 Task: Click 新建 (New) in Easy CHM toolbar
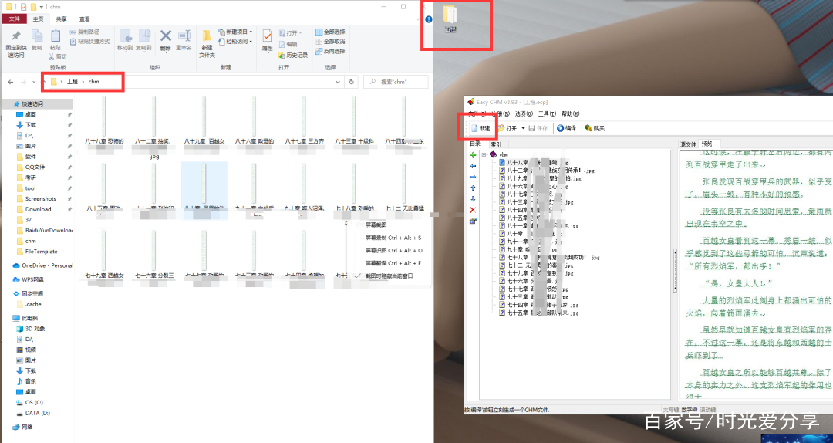coord(481,128)
